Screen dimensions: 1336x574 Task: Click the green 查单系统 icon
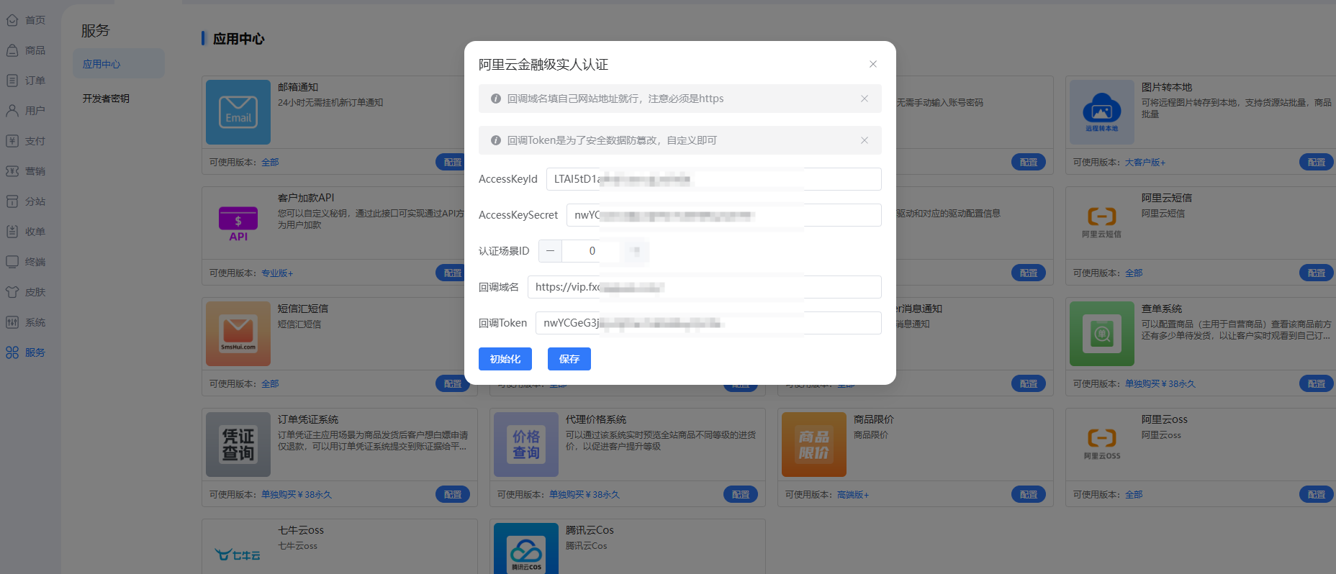click(1101, 334)
